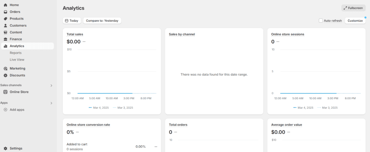Expand the Apps section chevron

click(x=51, y=103)
